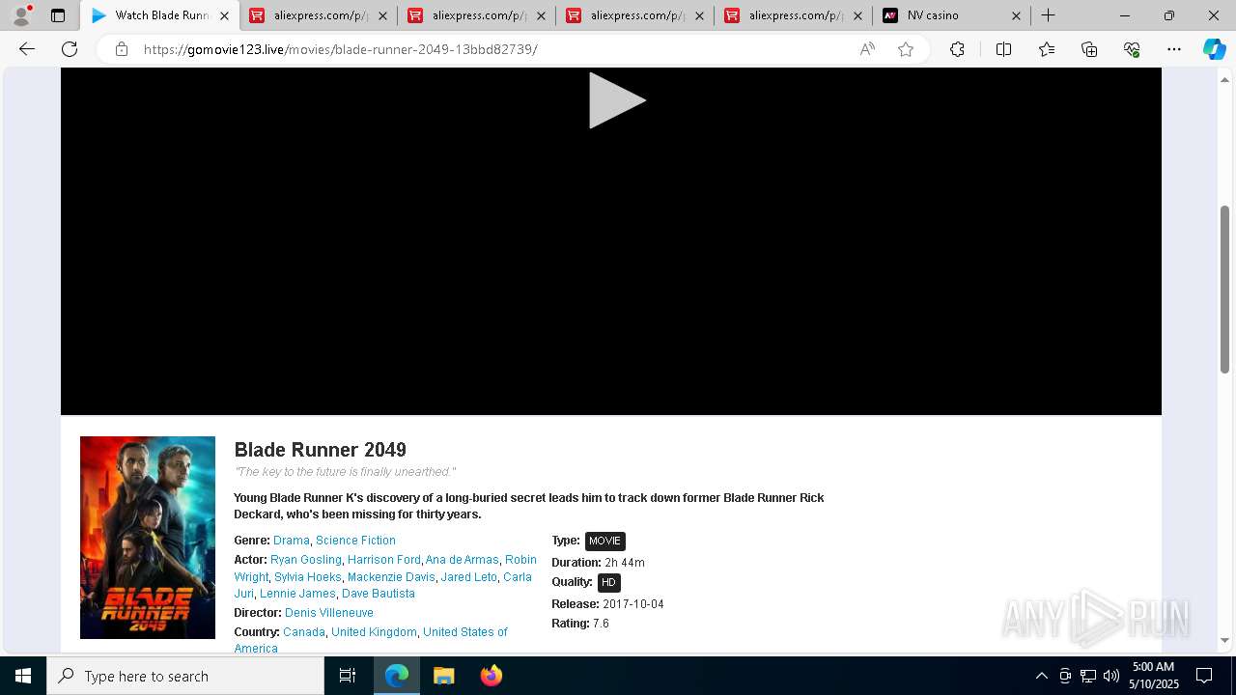Image resolution: width=1236 pixels, height=695 pixels.
Task: Click the duration 2h 44m text
Action: pos(625,563)
